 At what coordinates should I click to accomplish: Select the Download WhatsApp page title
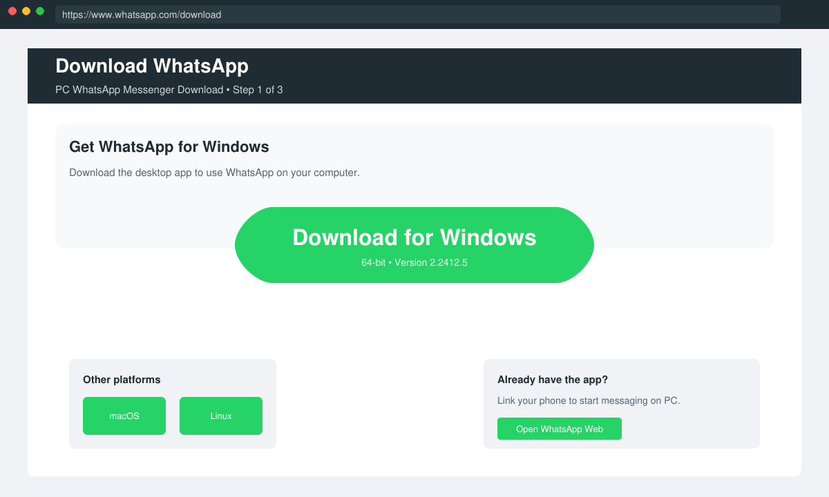[152, 66]
